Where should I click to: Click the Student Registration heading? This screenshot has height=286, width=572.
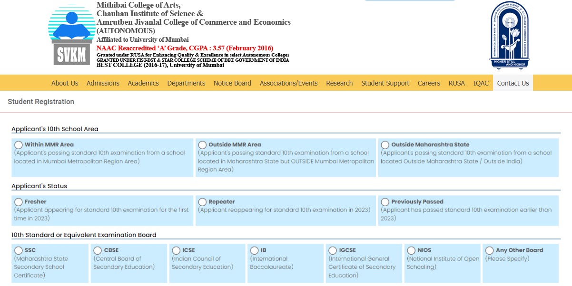41,102
